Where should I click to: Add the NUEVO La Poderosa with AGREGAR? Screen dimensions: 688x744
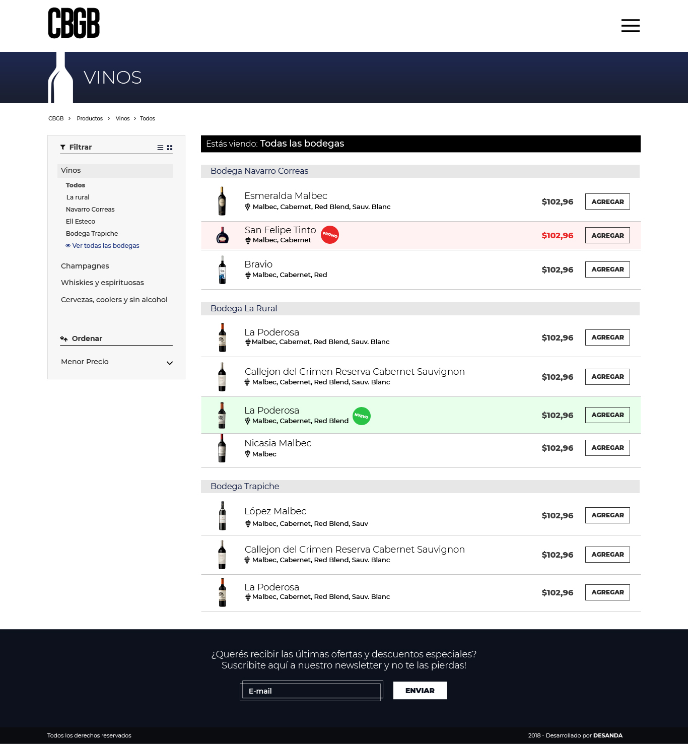(x=607, y=415)
